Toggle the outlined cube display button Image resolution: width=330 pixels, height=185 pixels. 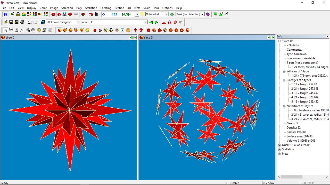pyautogui.click(x=91, y=14)
